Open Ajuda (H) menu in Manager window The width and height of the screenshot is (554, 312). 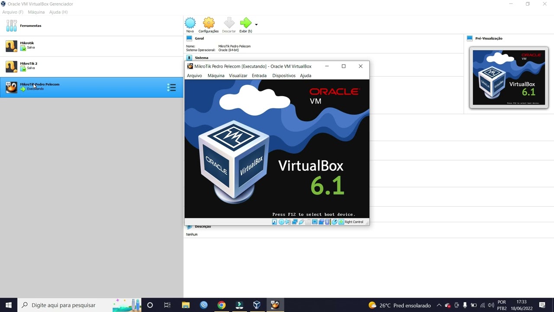(x=58, y=12)
